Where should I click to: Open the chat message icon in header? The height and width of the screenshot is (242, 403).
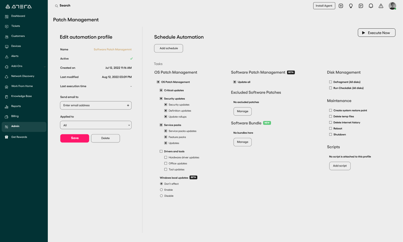[361, 6]
